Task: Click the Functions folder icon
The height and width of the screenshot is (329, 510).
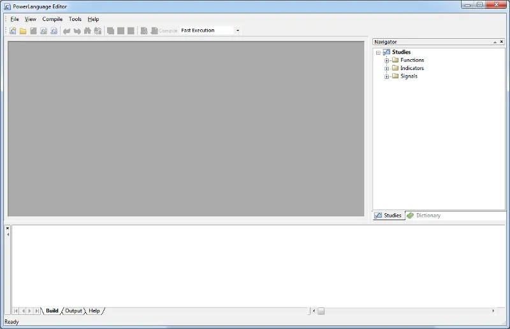Action: 395,60
